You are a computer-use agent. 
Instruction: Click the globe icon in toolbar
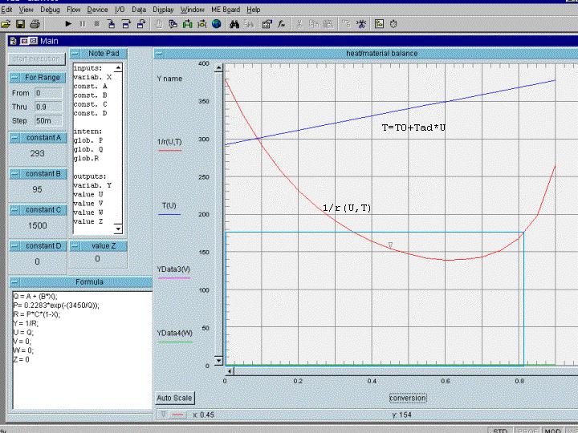pos(216,24)
